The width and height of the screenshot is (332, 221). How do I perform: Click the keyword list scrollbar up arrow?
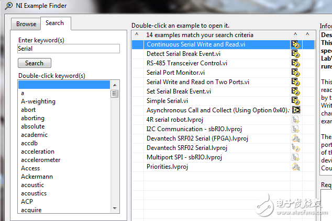pyautogui.click(x=114, y=84)
